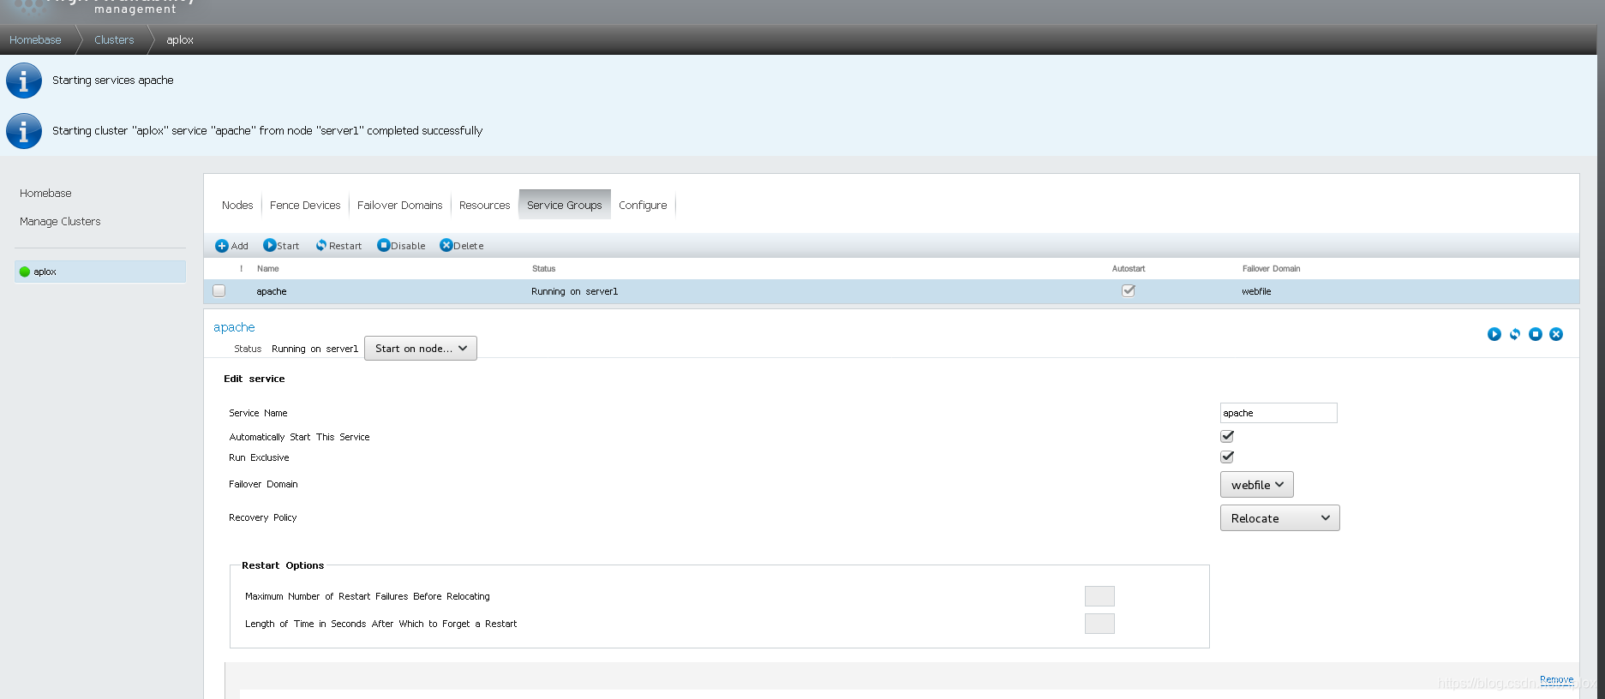Click the Add service group toolbar button
The height and width of the screenshot is (699, 1605).
pyautogui.click(x=231, y=246)
